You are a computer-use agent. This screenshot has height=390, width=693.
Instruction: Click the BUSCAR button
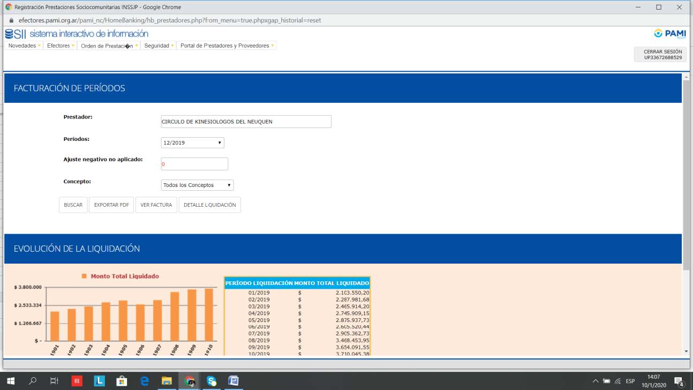click(73, 205)
